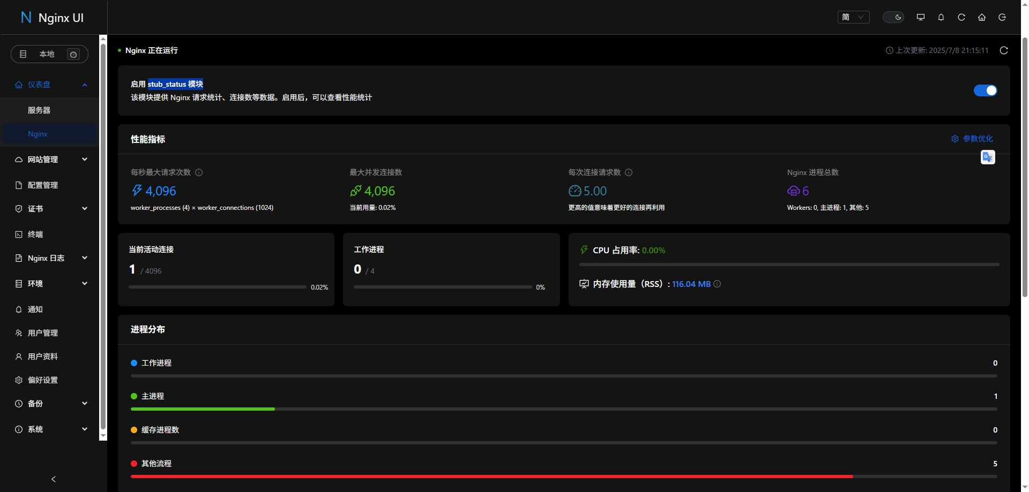This screenshot has width=1029, height=492.
Task: Open 终端 menu item
Action: tap(49, 234)
